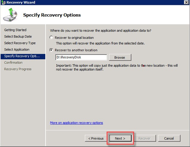The image size is (190, 147).
Task: Open More on application recovery options link
Action: (77, 123)
